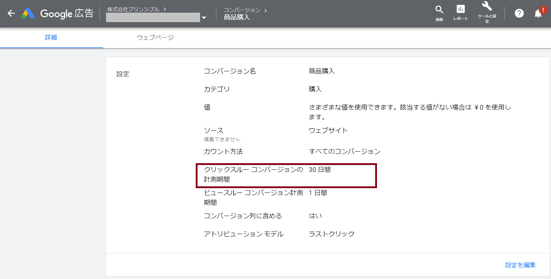The image size is (551, 279).
Task: Click the 30 日間 click-through window value
Action: tap(320, 170)
